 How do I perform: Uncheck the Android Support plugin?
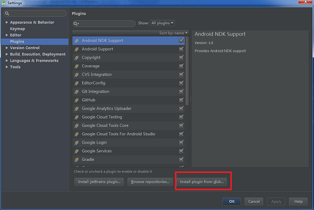(181, 49)
